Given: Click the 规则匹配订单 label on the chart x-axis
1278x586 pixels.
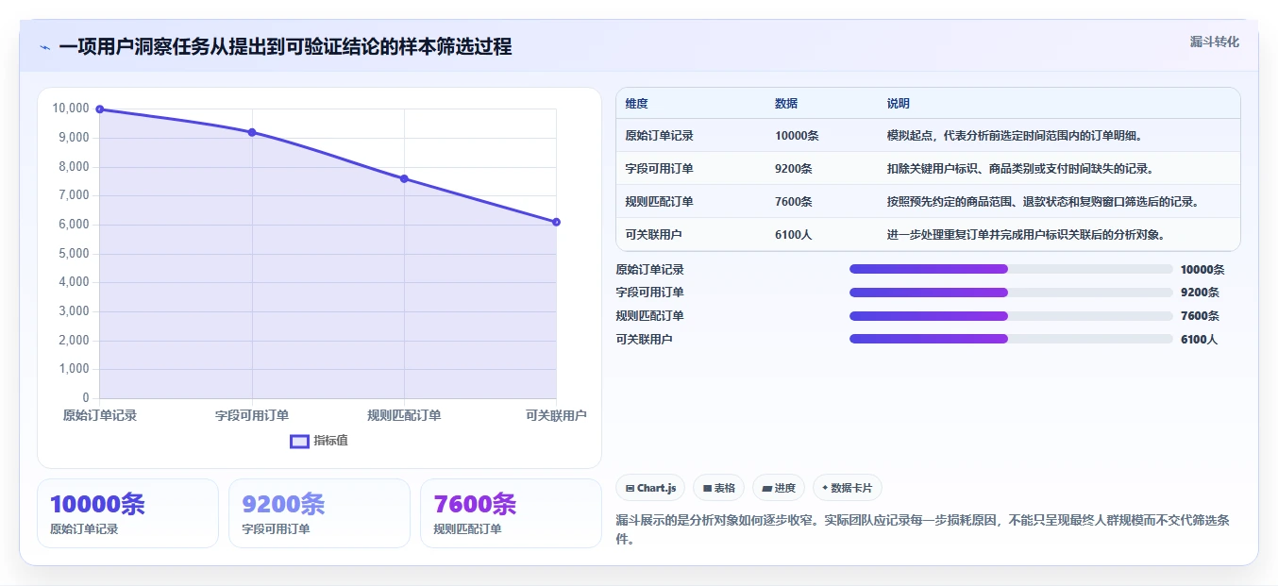Looking at the screenshot, I should pyautogui.click(x=404, y=415).
